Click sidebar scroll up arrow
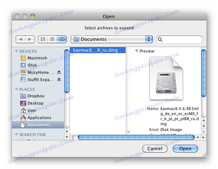This screenshot has width=218, height=169. click(67, 131)
